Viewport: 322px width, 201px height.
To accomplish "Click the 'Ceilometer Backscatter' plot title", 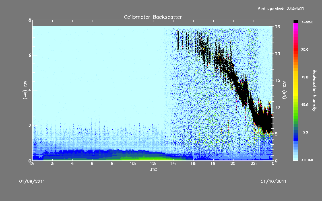I will pos(153,17).
